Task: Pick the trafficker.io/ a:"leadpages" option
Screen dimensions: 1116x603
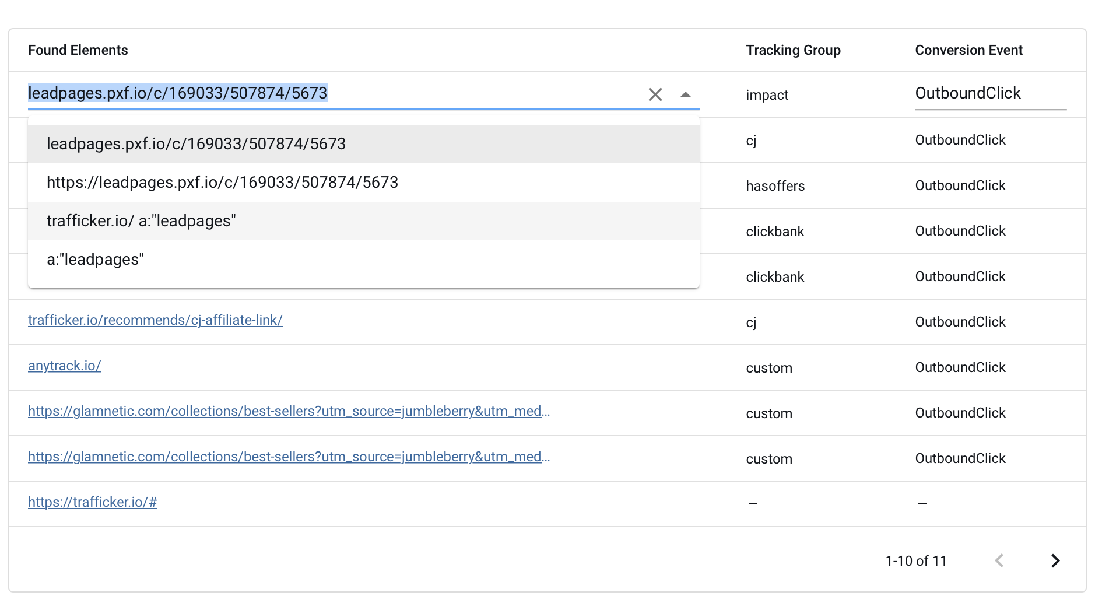Action: point(364,221)
